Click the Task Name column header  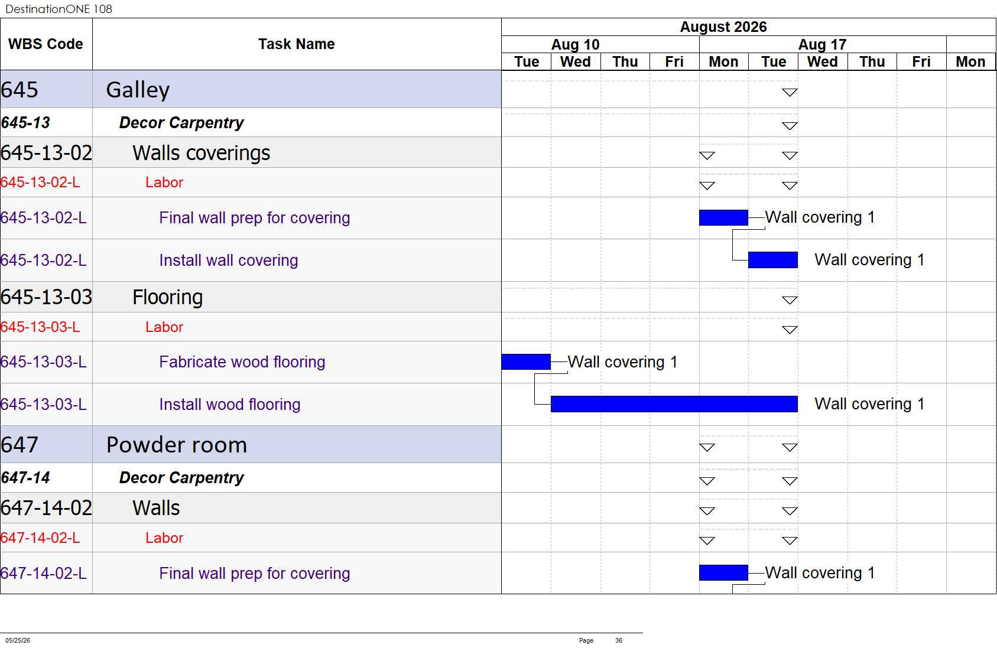pyautogui.click(x=297, y=44)
